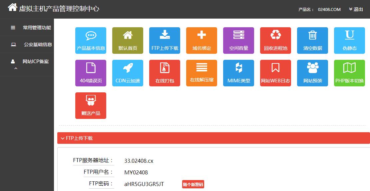This screenshot has width=370, height=191.
Task: Open the FTP上传下载 download tile
Action: 165,41
